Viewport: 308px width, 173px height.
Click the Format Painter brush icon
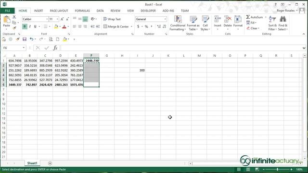14,28
